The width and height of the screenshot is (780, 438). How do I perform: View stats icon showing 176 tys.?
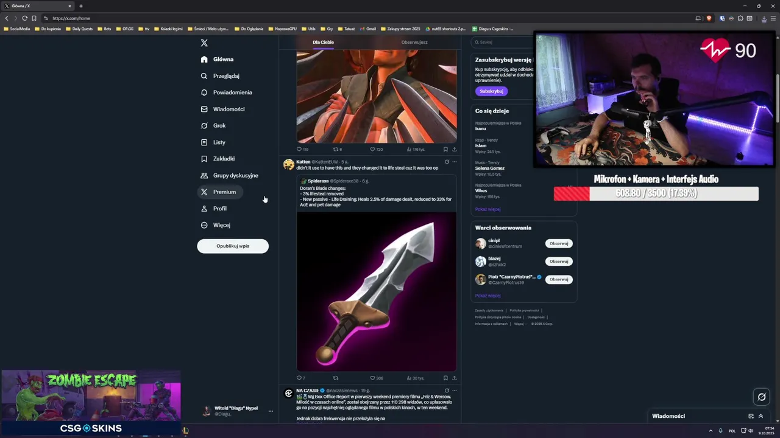[410, 149]
